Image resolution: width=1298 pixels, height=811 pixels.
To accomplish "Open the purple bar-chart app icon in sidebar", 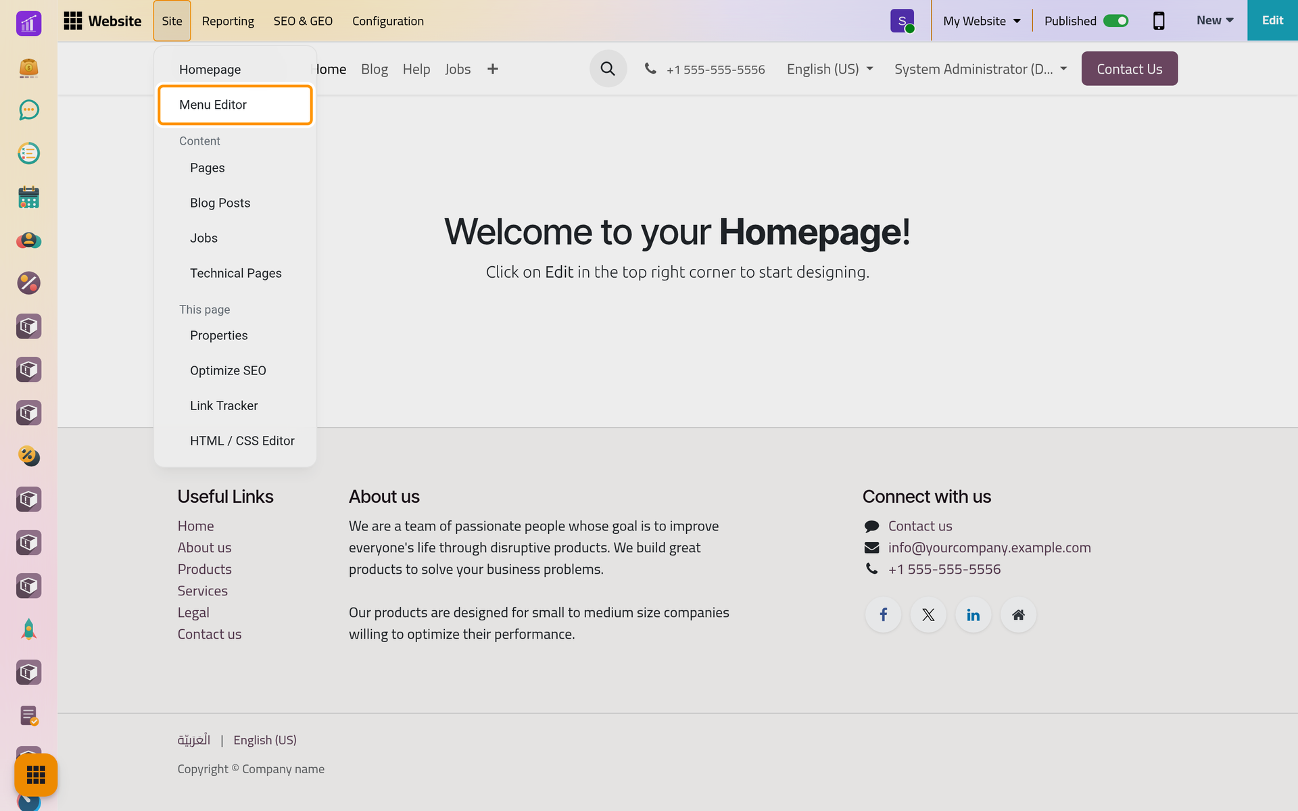I will click(28, 24).
